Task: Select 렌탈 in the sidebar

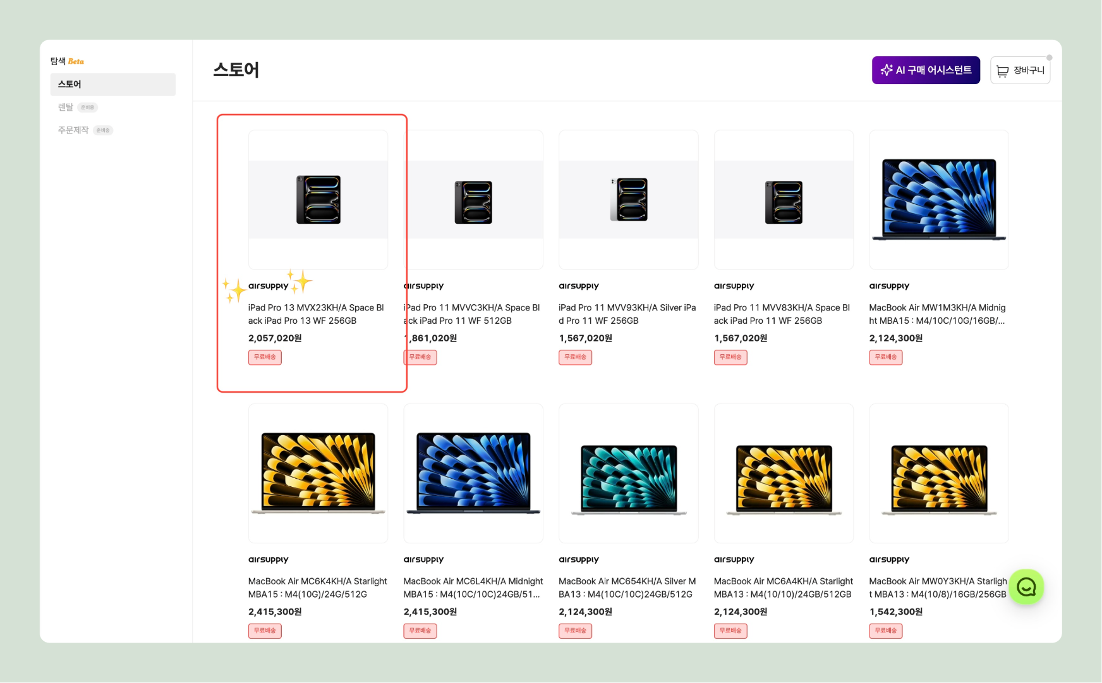Action: click(x=66, y=108)
